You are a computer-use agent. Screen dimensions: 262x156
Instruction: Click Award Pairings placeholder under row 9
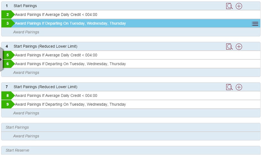pyautogui.click(x=131, y=113)
